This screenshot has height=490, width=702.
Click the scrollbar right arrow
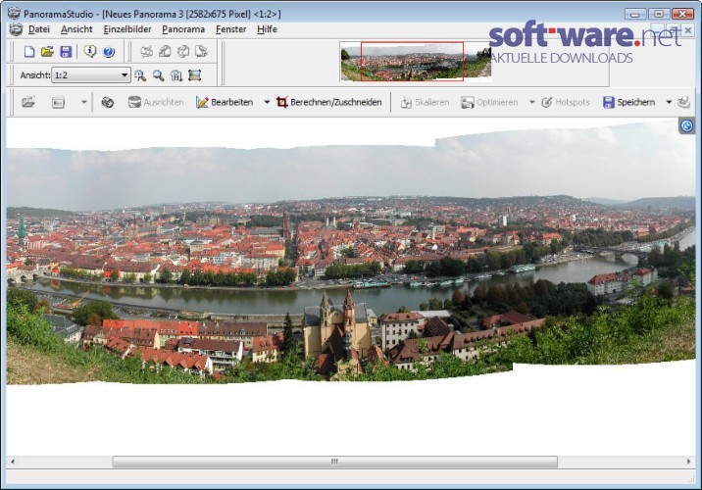coord(688,462)
